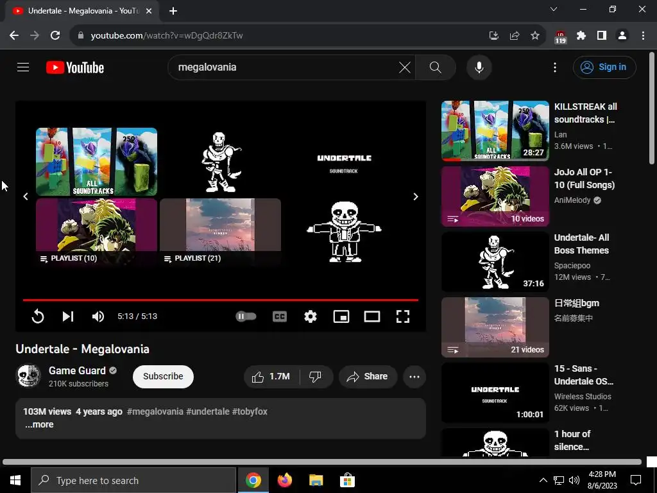Replay the finished video
Screen dimensions: 657x493
pyautogui.click(x=38, y=316)
